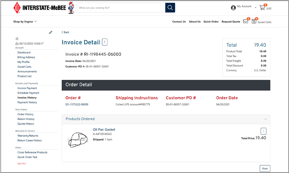The width and height of the screenshot is (289, 173).
Task: Open Schedule Payment in sidebar
Action: [x=28, y=93]
